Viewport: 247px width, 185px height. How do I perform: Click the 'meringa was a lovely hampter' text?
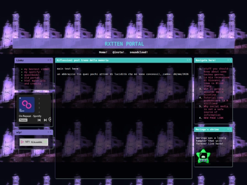(x=211, y=141)
